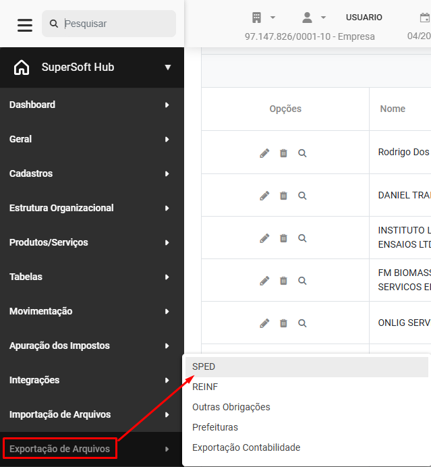
Task: Focus the Pesquisar search field
Action: pos(109,24)
